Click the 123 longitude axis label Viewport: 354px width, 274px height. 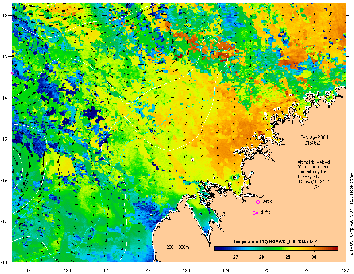(187, 270)
